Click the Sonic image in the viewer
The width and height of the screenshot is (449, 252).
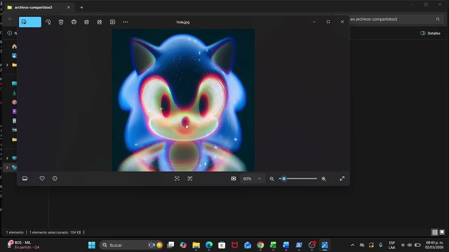(183, 100)
